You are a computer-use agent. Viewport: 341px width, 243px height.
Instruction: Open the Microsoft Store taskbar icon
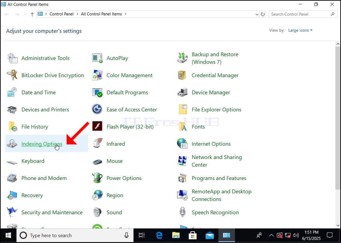(x=193, y=235)
